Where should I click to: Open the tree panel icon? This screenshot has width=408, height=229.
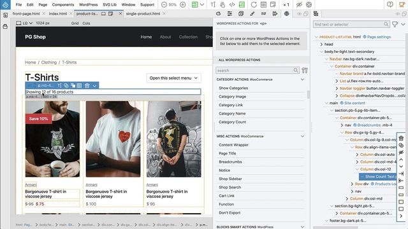(316, 14)
